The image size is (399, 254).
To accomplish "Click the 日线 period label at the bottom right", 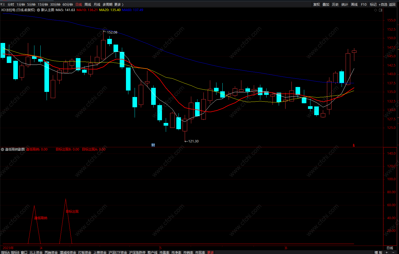I will coord(390,248).
